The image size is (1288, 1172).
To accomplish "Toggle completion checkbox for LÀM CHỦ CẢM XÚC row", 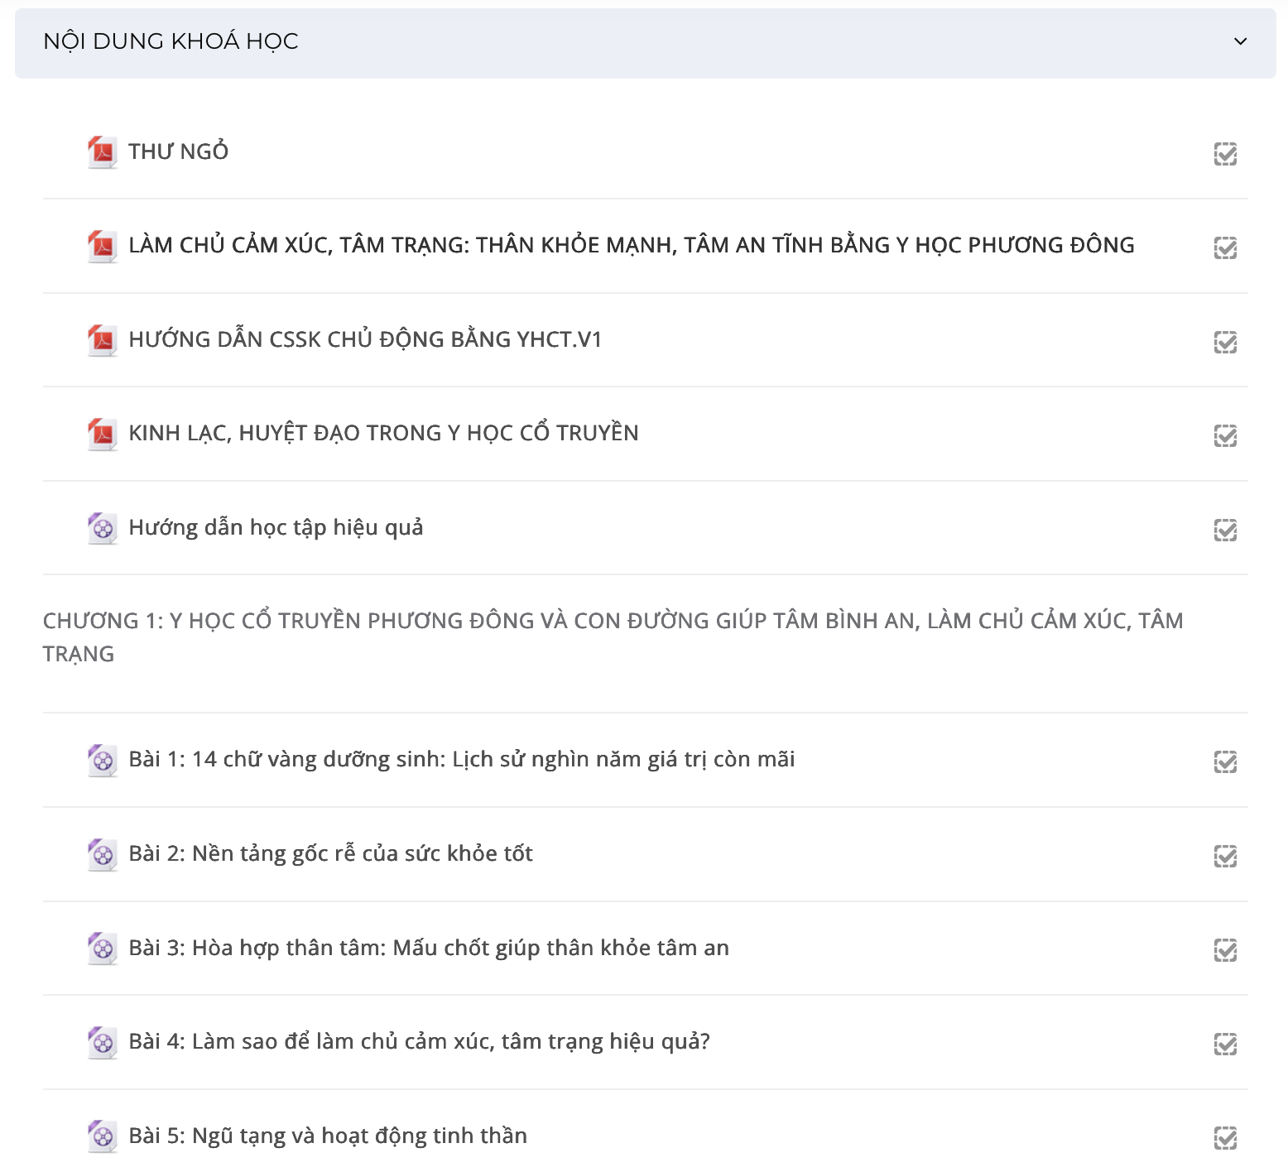I will 1225,247.
